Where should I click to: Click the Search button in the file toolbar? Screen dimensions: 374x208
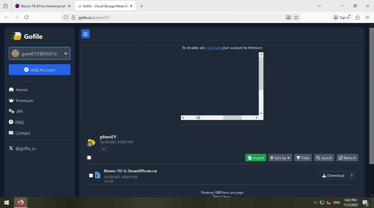click(x=324, y=158)
